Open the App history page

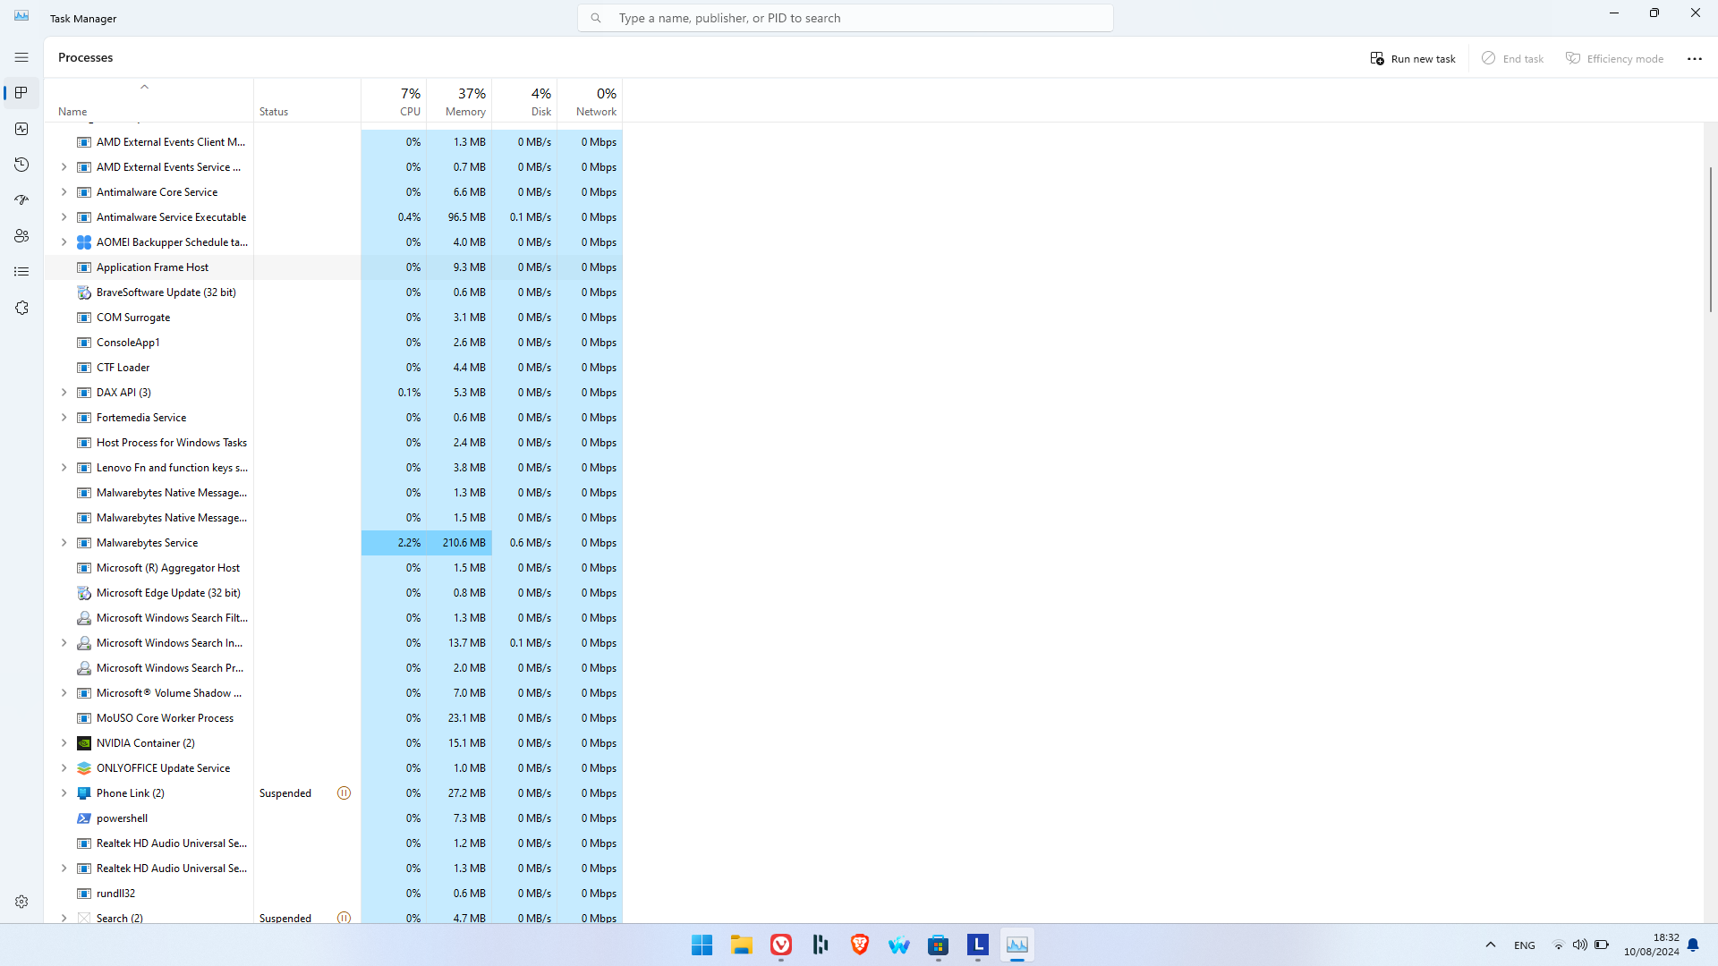(x=21, y=165)
